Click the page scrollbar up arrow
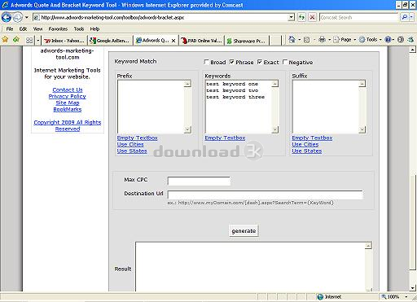 tap(412, 50)
